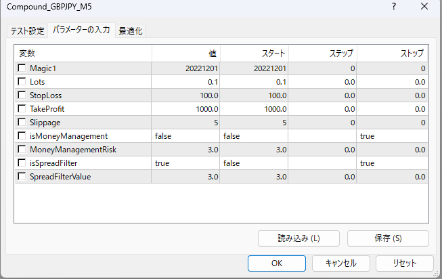
Task: Select the Lots value cell
Action: (186, 82)
